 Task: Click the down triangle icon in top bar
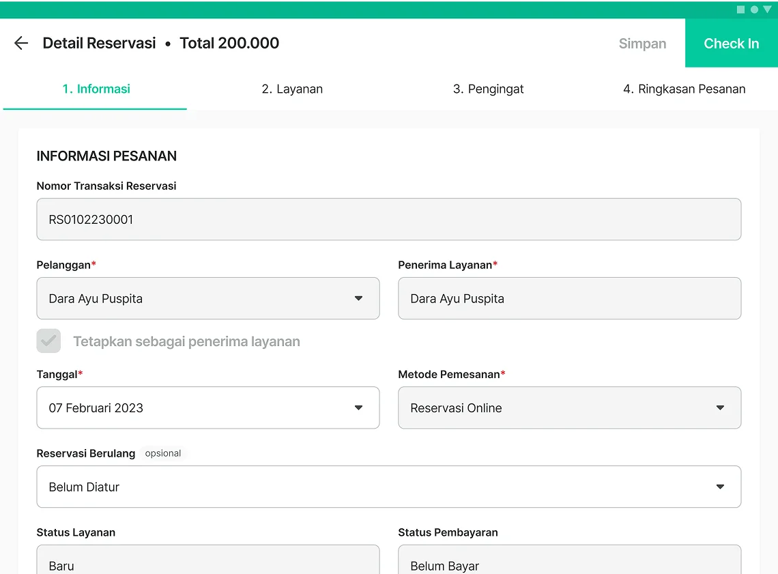click(767, 10)
